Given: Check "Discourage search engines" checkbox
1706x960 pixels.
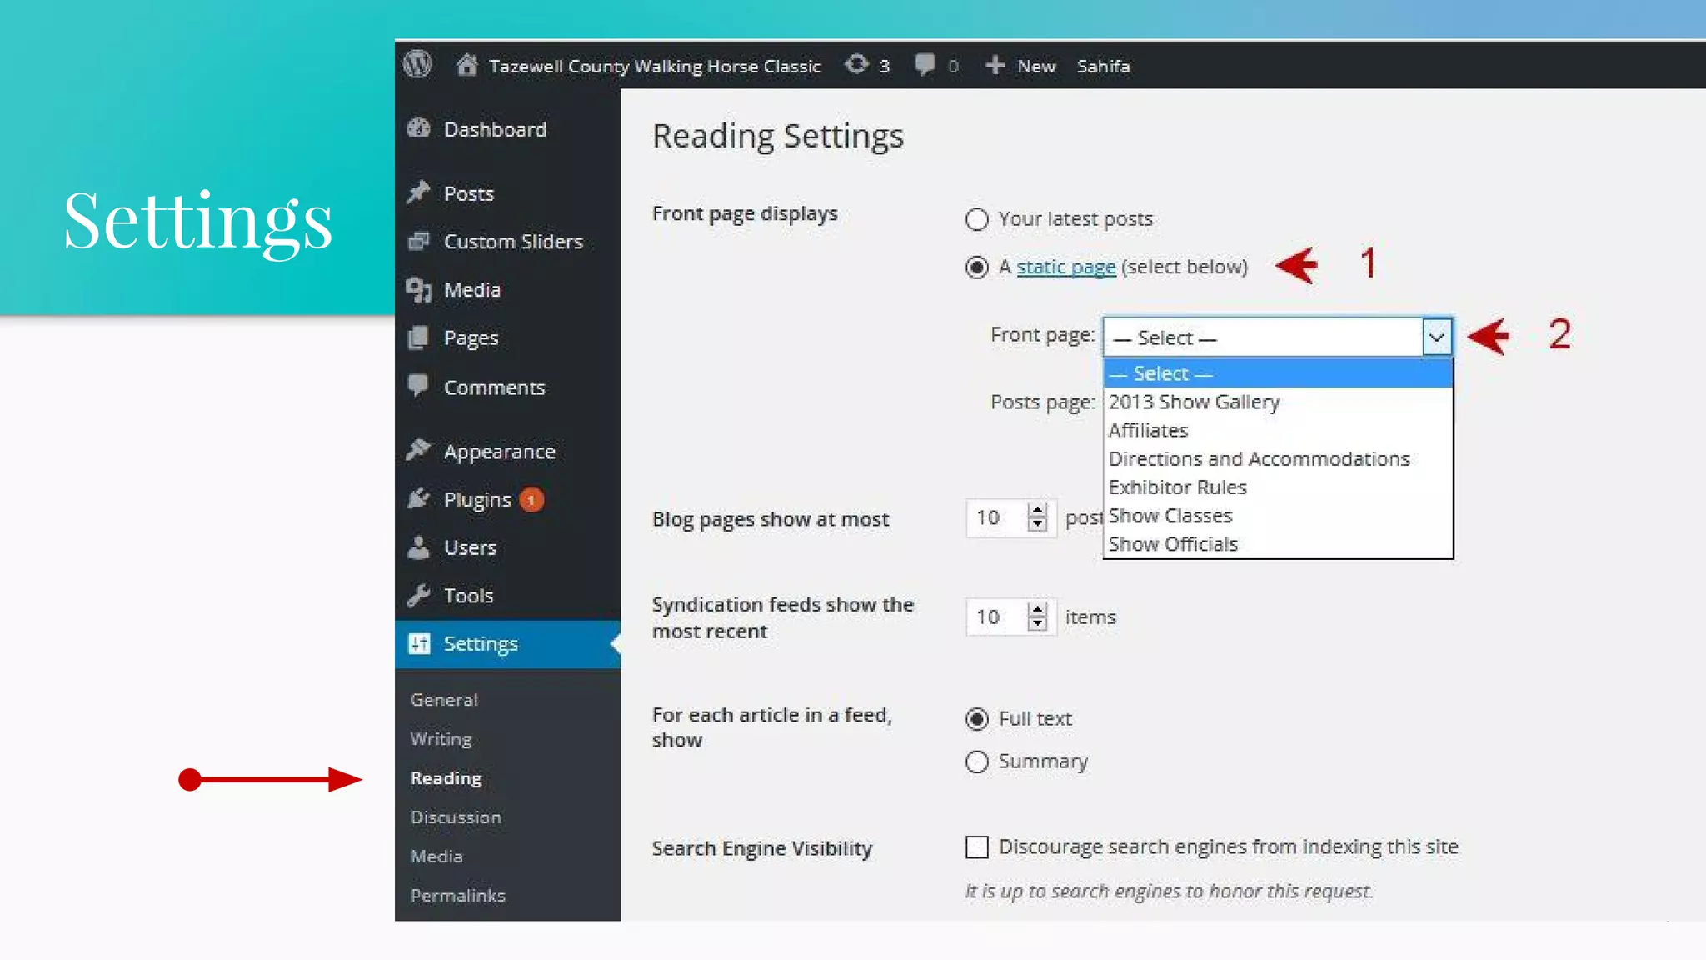Looking at the screenshot, I should [976, 847].
